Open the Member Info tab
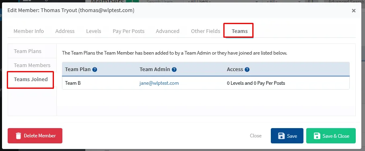365x151 pixels. pos(29,31)
